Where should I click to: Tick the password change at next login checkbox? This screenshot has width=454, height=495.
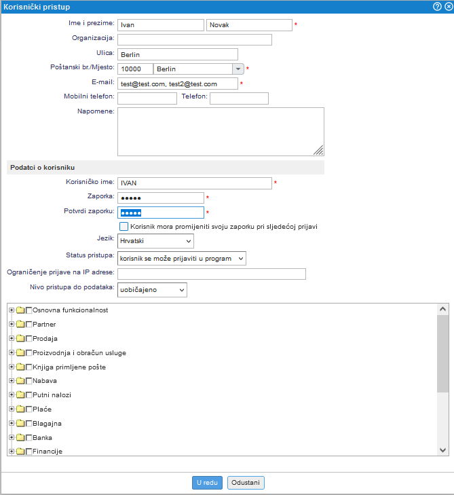coord(124,226)
